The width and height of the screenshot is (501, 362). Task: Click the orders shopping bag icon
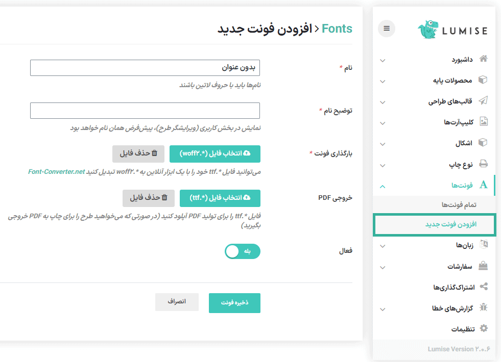pos(483,266)
